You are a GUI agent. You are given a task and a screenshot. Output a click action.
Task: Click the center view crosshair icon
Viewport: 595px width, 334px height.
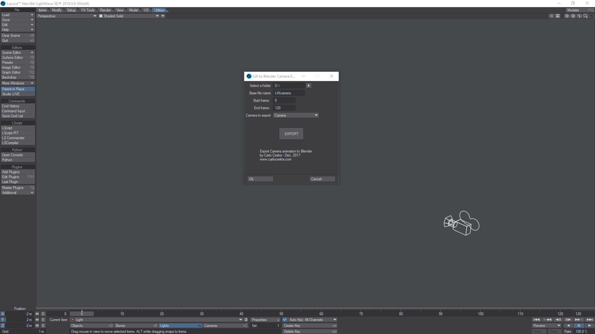567,16
